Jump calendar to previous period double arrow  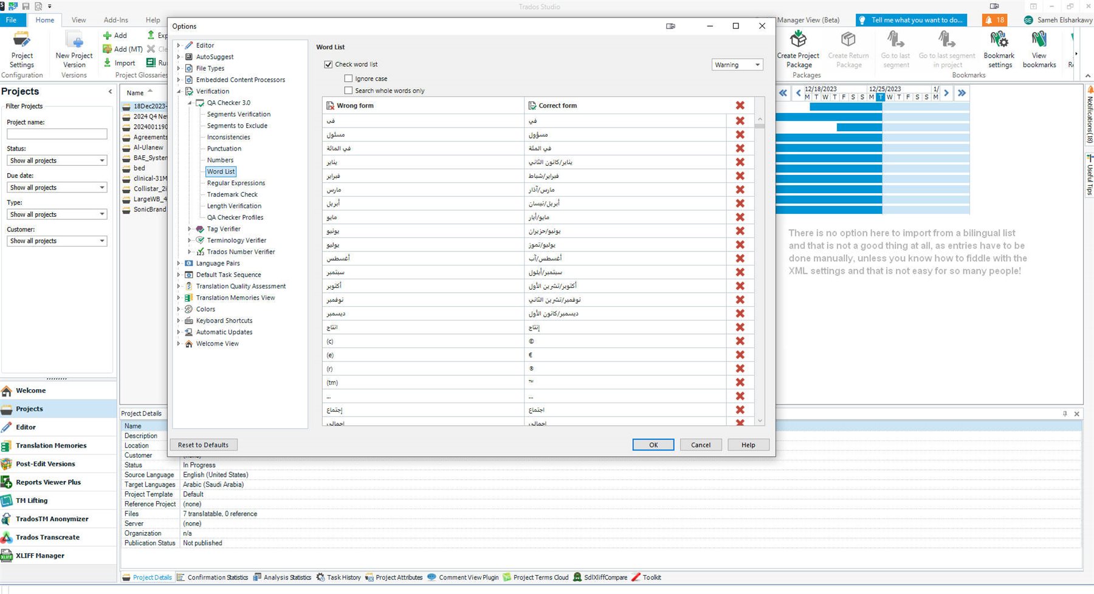coord(783,93)
